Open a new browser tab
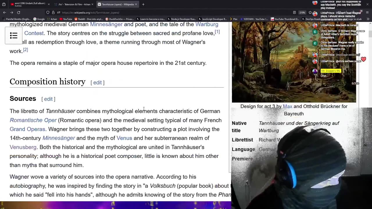Image resolution: width=372 pixels, height=209 pixels. coord(143,4)
